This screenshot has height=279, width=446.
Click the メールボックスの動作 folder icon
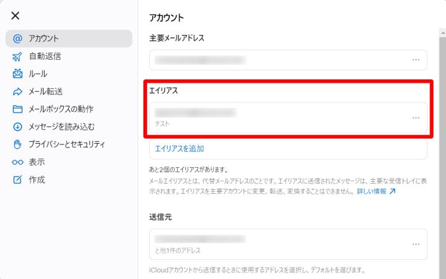pos(17,109)
